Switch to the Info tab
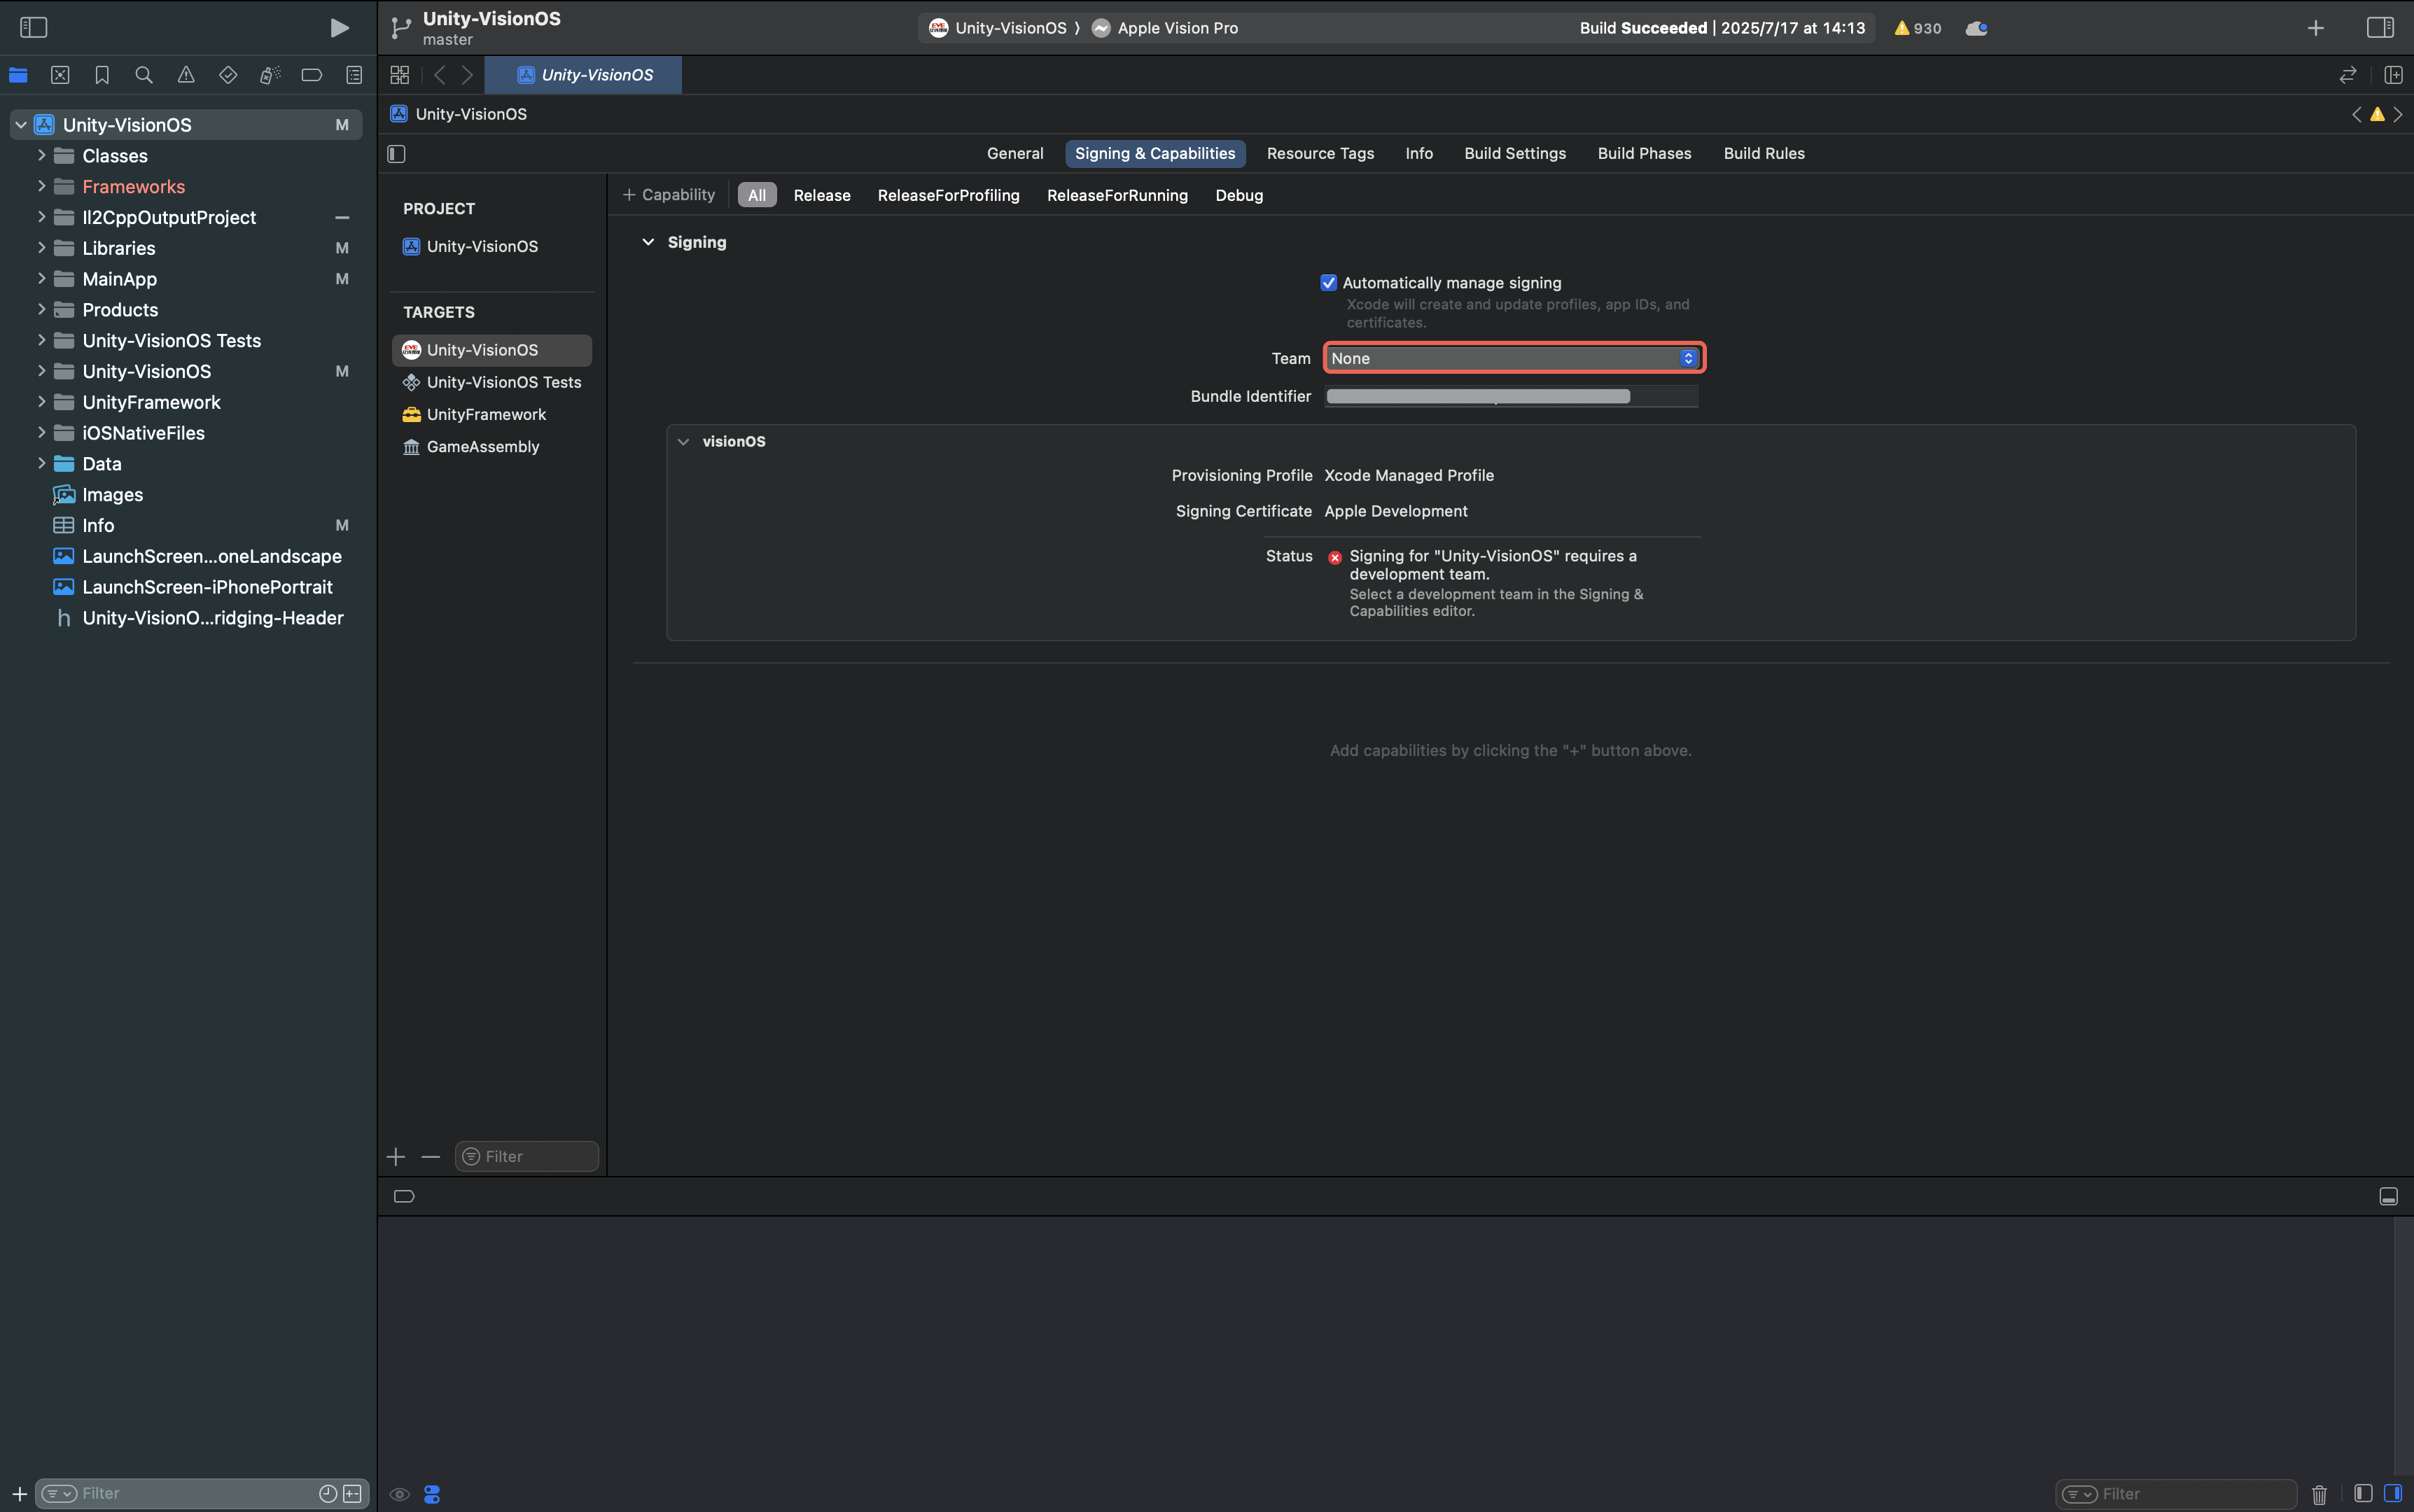This screenshot has height=1512, width=2414. click(x=1419, y=154)
